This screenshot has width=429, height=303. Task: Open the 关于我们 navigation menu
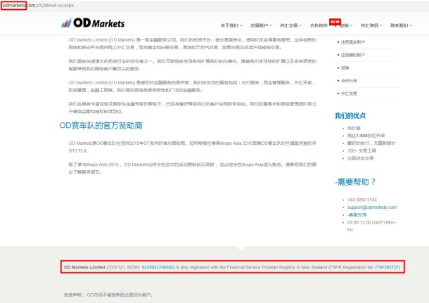pos(231,25)
